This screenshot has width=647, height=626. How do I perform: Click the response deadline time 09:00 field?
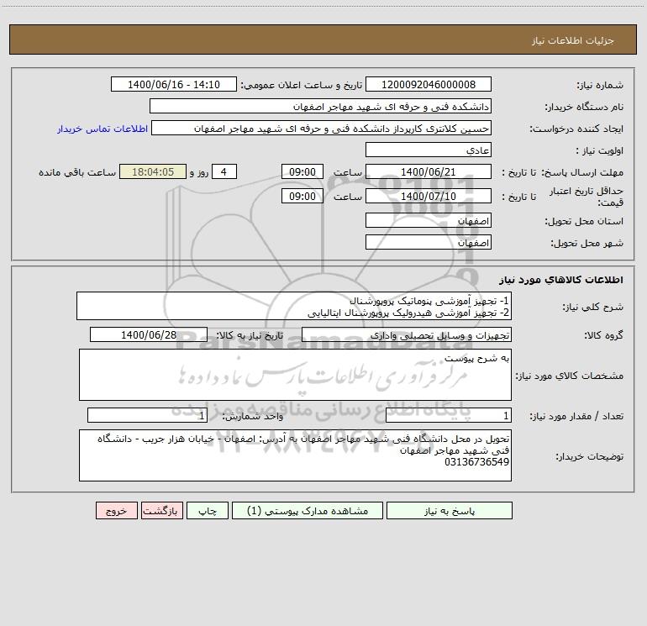tap(302, 171)
